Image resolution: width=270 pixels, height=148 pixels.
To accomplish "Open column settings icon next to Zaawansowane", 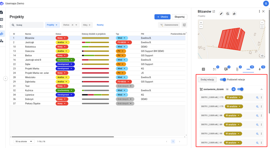I will (x=184, y=25).
